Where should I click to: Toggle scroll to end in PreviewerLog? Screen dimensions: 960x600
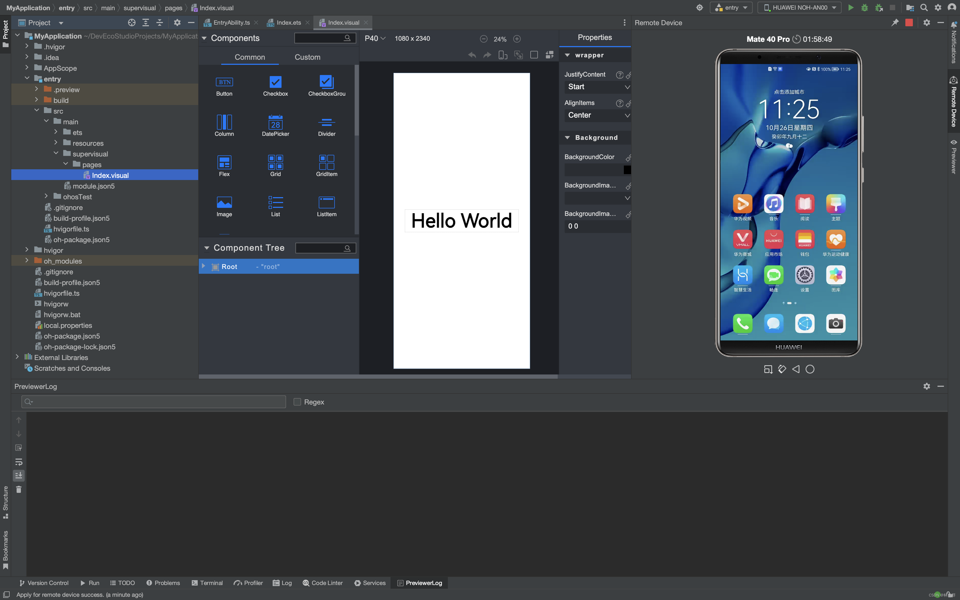point(19,475)
